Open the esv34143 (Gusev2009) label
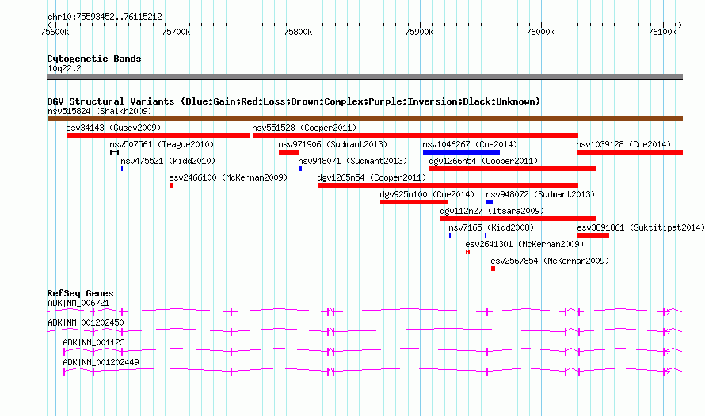The width and height of the screenshot is (705, 416). click(113, 128)
